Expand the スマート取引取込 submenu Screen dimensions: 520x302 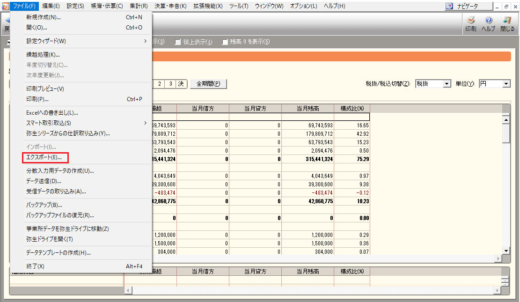point(87,123)
